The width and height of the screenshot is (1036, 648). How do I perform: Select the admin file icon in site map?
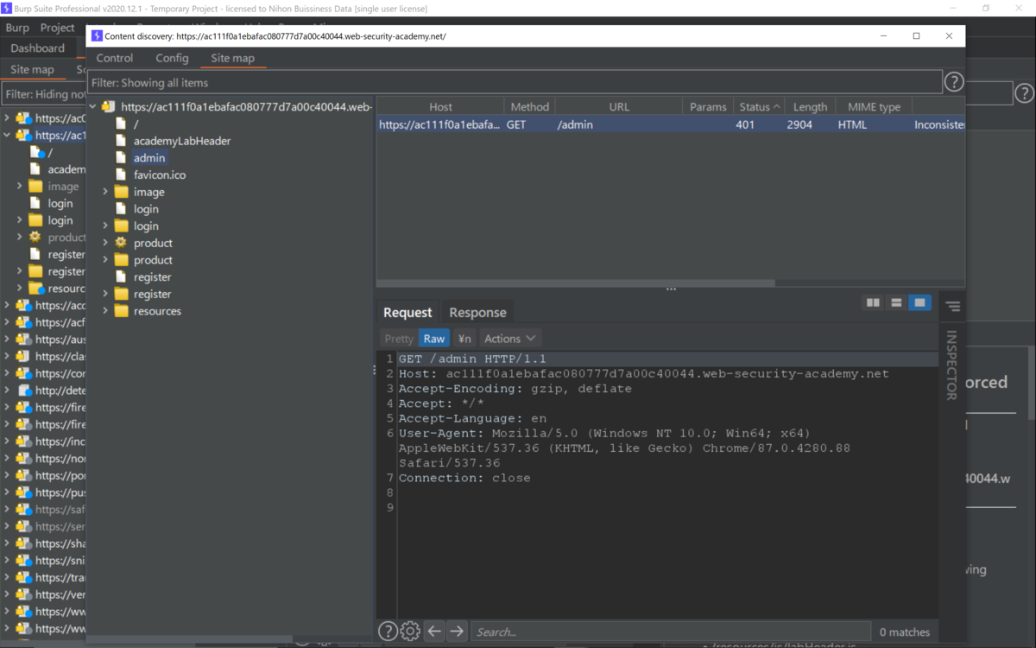(x=121, y=157)
